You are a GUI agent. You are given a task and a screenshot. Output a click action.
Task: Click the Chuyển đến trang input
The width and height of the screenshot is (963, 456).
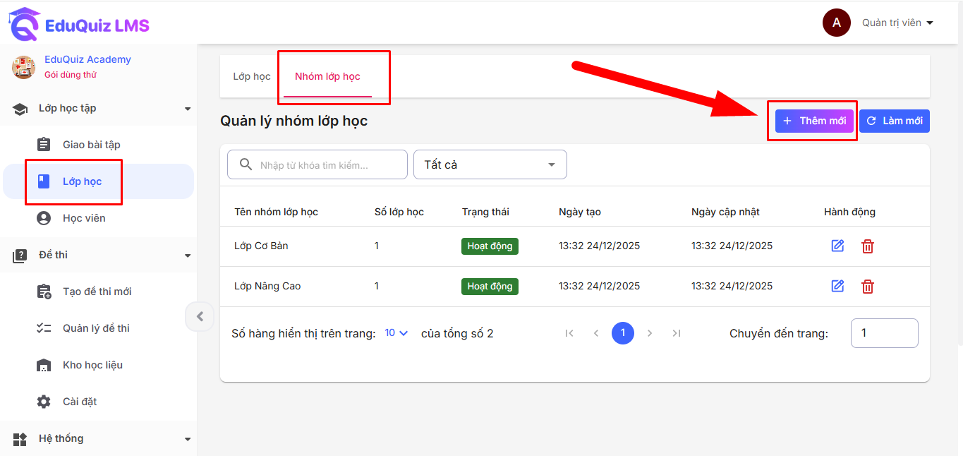[x=885, y=333]
